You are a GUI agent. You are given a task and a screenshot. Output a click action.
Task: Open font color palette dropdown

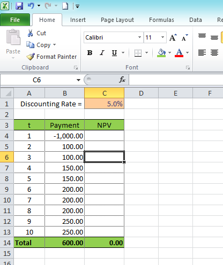[187, 52]
